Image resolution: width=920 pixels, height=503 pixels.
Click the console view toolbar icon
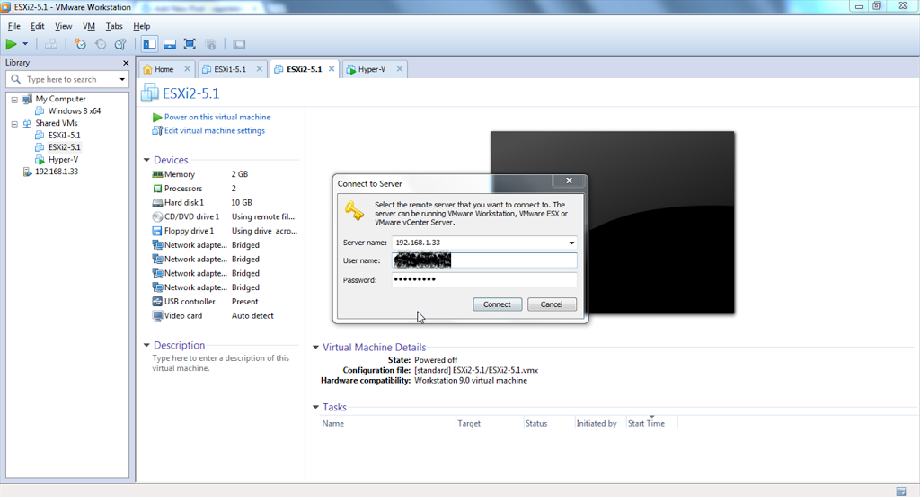tap(239, 44)
